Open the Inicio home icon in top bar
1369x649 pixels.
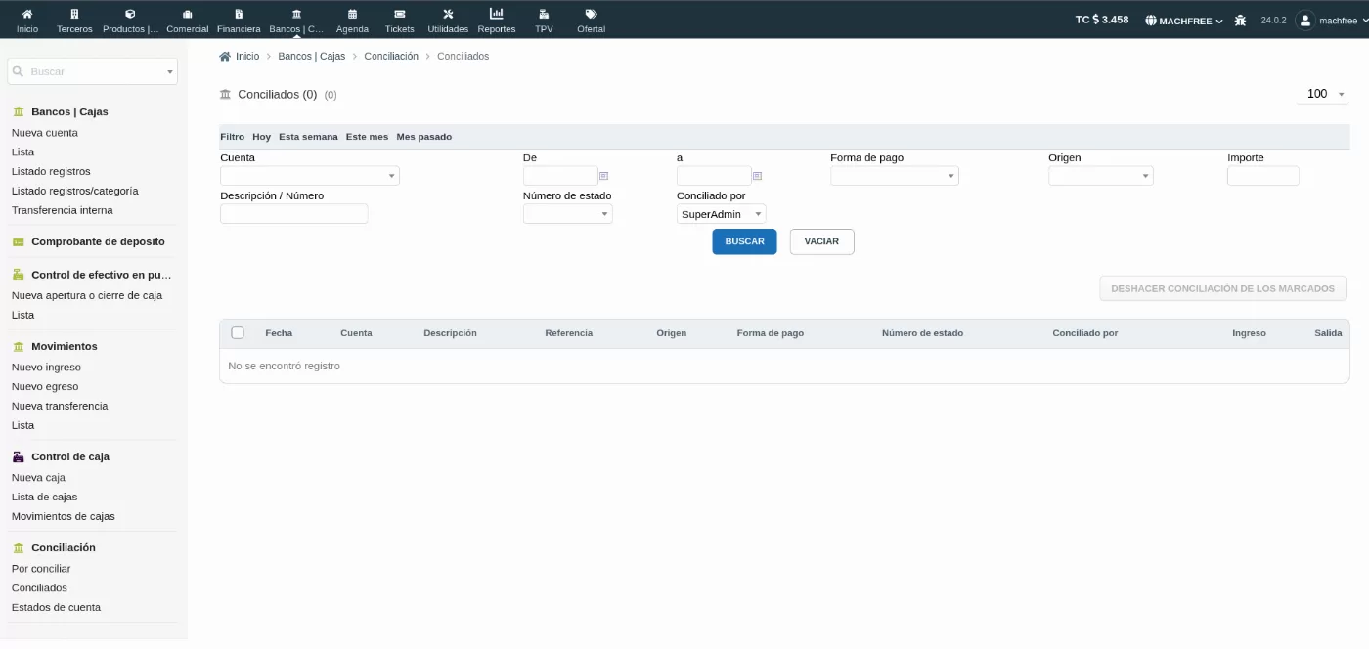coord(27,14)
